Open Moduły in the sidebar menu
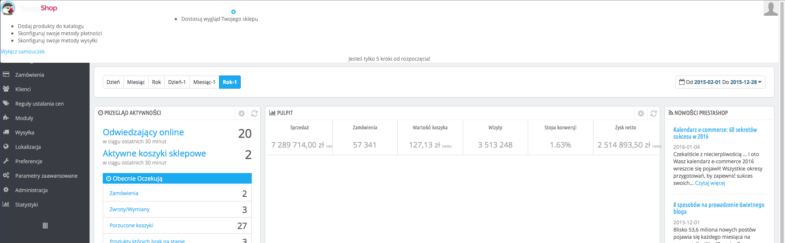This screenshot has width=785, height=243. [24, 118]
